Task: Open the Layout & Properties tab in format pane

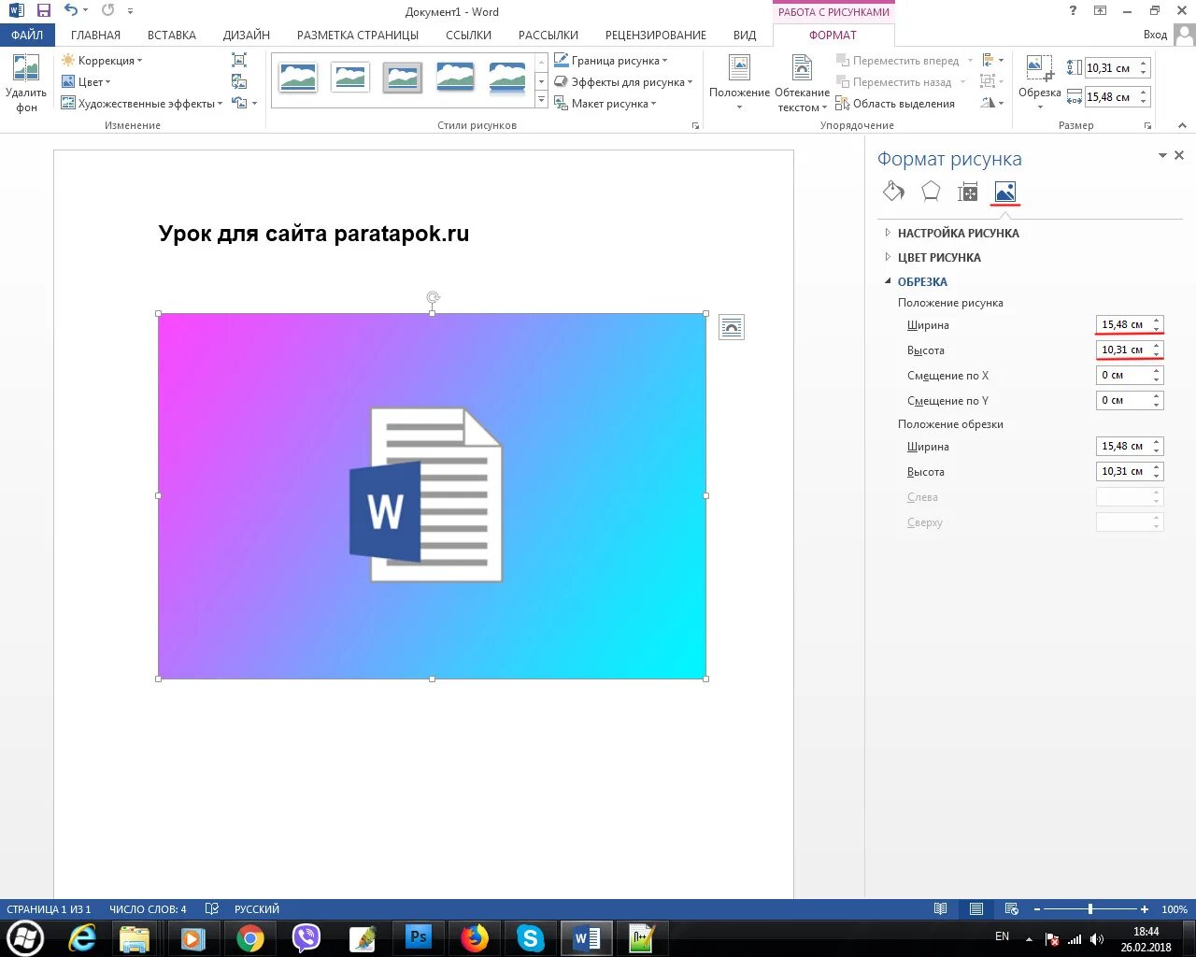Action: [968, 192]
